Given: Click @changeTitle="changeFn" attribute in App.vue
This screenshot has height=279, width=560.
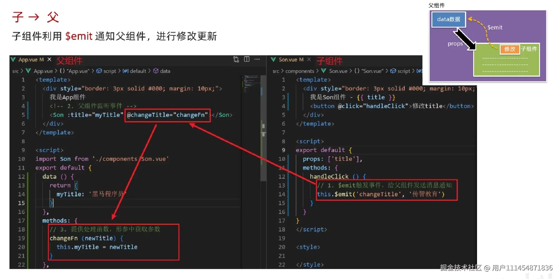Looking at the screenshot, I should tap(167, 115).
